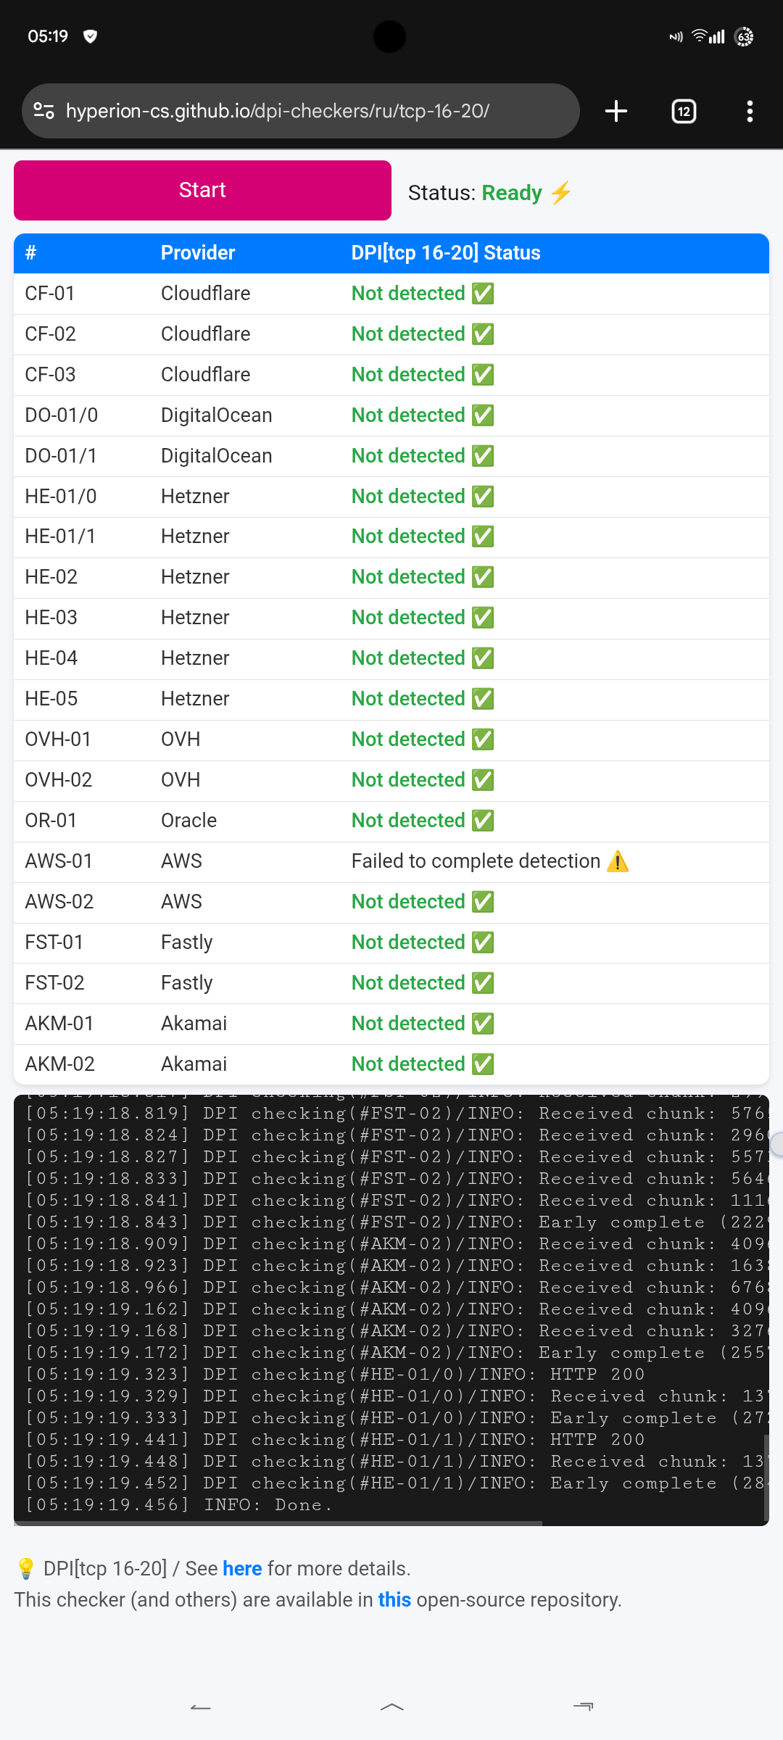The image size is (783, 1740).
Task: Tap the site info icon in address bar
Action: pos(43,111)
